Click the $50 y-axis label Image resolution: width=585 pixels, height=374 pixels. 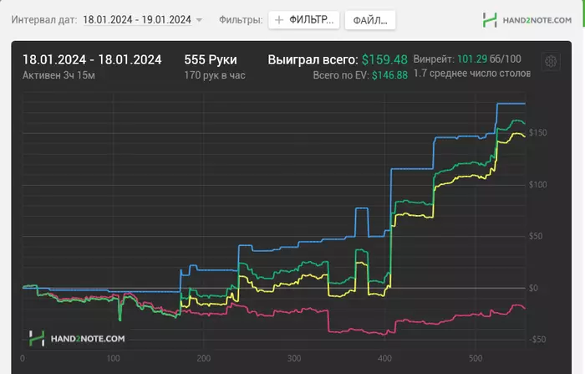(536, 236)
